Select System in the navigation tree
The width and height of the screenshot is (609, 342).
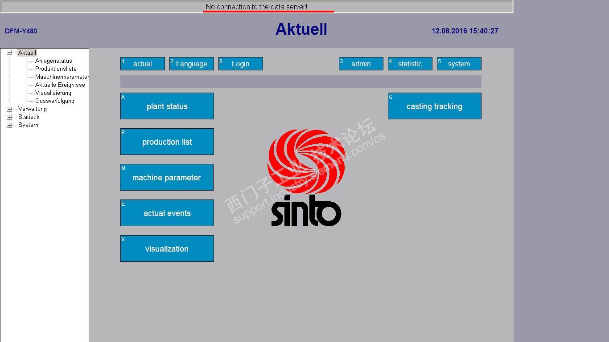tap(28, 125)
